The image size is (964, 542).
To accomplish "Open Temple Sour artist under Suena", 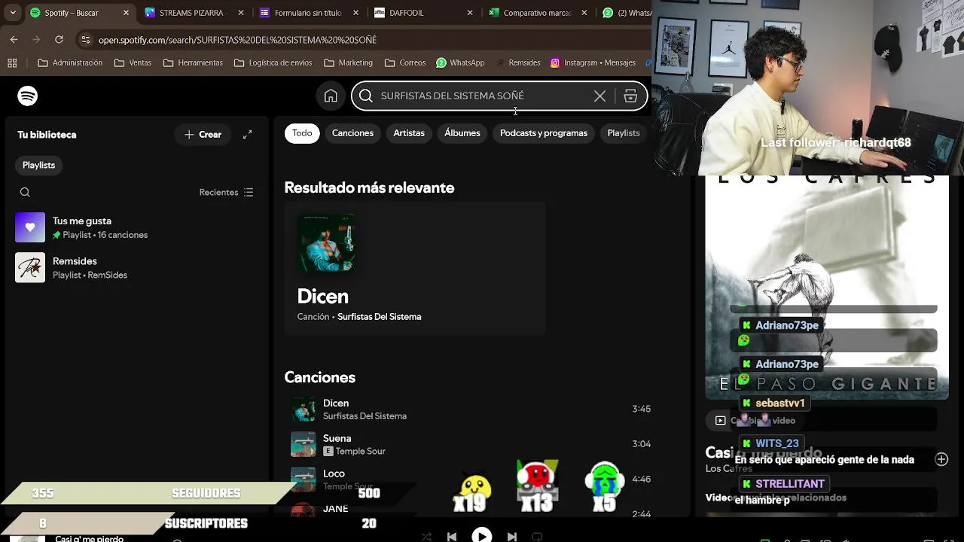I will (x=360, y=451).
